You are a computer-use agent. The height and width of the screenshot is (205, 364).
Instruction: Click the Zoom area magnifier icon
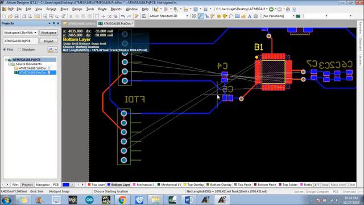click(51, 17)
